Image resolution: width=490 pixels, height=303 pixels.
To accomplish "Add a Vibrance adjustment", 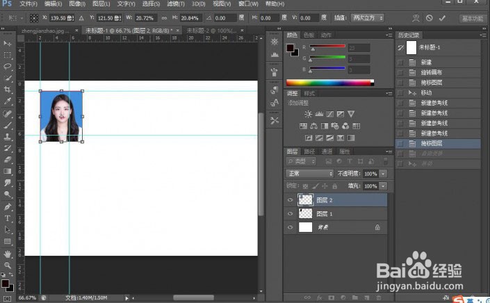I will click(351, 114).
